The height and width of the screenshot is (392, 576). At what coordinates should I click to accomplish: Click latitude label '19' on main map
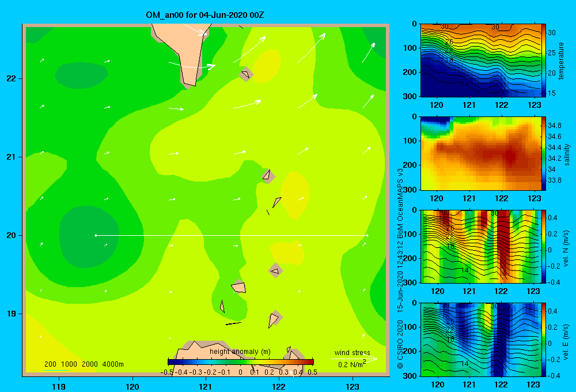click(x=12, y=314)
